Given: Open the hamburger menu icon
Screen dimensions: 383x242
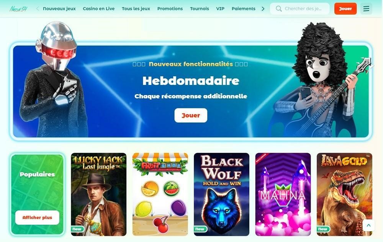Looking at the screenshot, I should pos(366,8).
